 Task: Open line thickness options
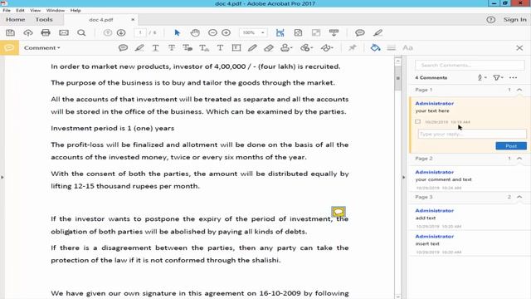point(391,48)
